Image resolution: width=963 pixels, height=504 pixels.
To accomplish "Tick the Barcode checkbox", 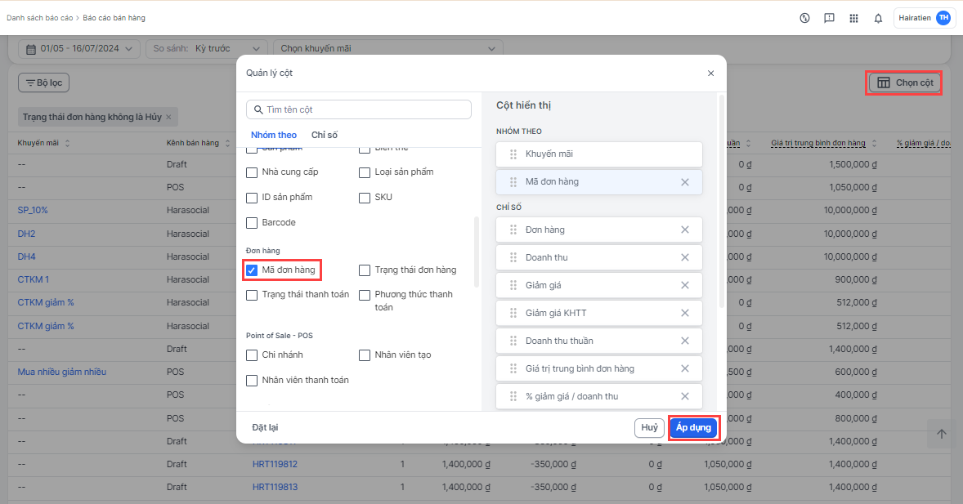I will click(253, 223).
